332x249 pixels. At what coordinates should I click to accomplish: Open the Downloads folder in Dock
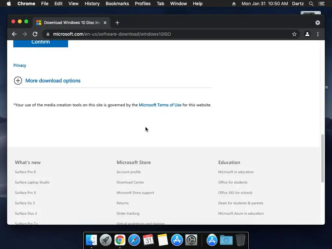pos(226,240)
